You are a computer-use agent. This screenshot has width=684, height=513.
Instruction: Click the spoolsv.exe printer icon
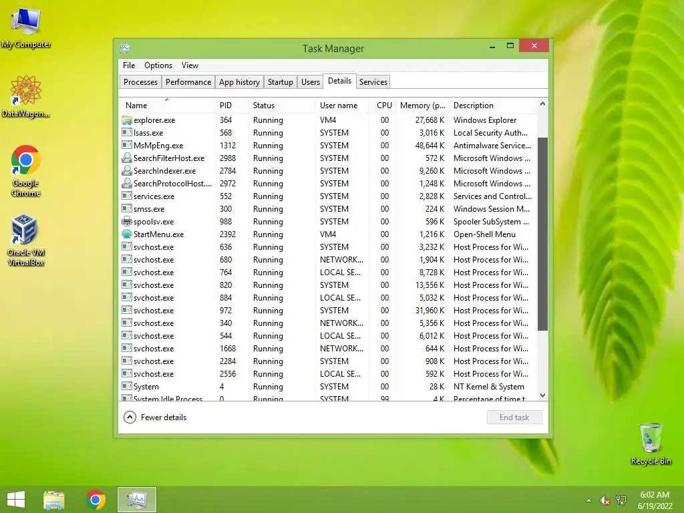click(x=126, y=222)
